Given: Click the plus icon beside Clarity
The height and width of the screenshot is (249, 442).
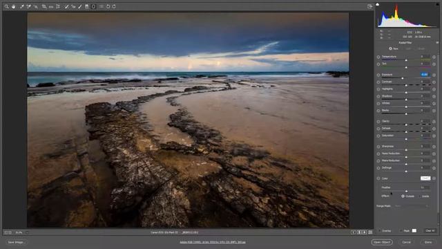Looking at the screenshot, I should [434, 122].
